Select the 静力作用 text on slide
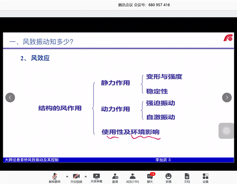 (x=116, y=83)
